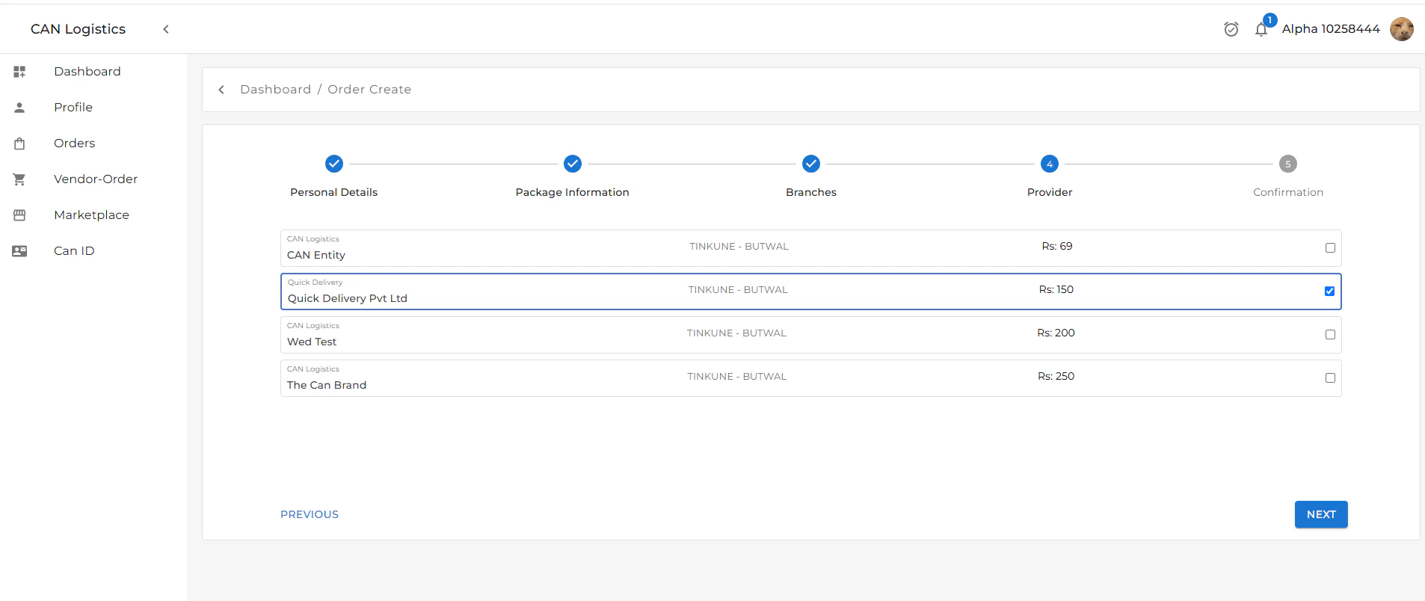Go to the PREVIOUS step

tap(310, 514)
